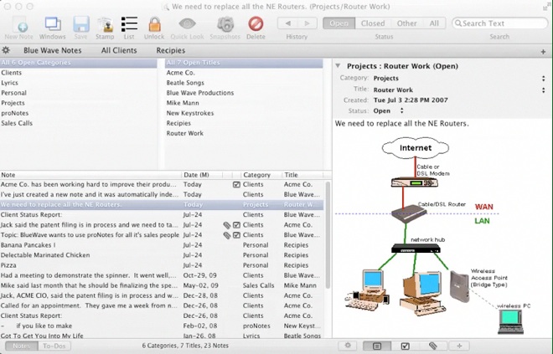Show All status notes
This screenshot has height=354, width=553.
click(x=434, y=23)
